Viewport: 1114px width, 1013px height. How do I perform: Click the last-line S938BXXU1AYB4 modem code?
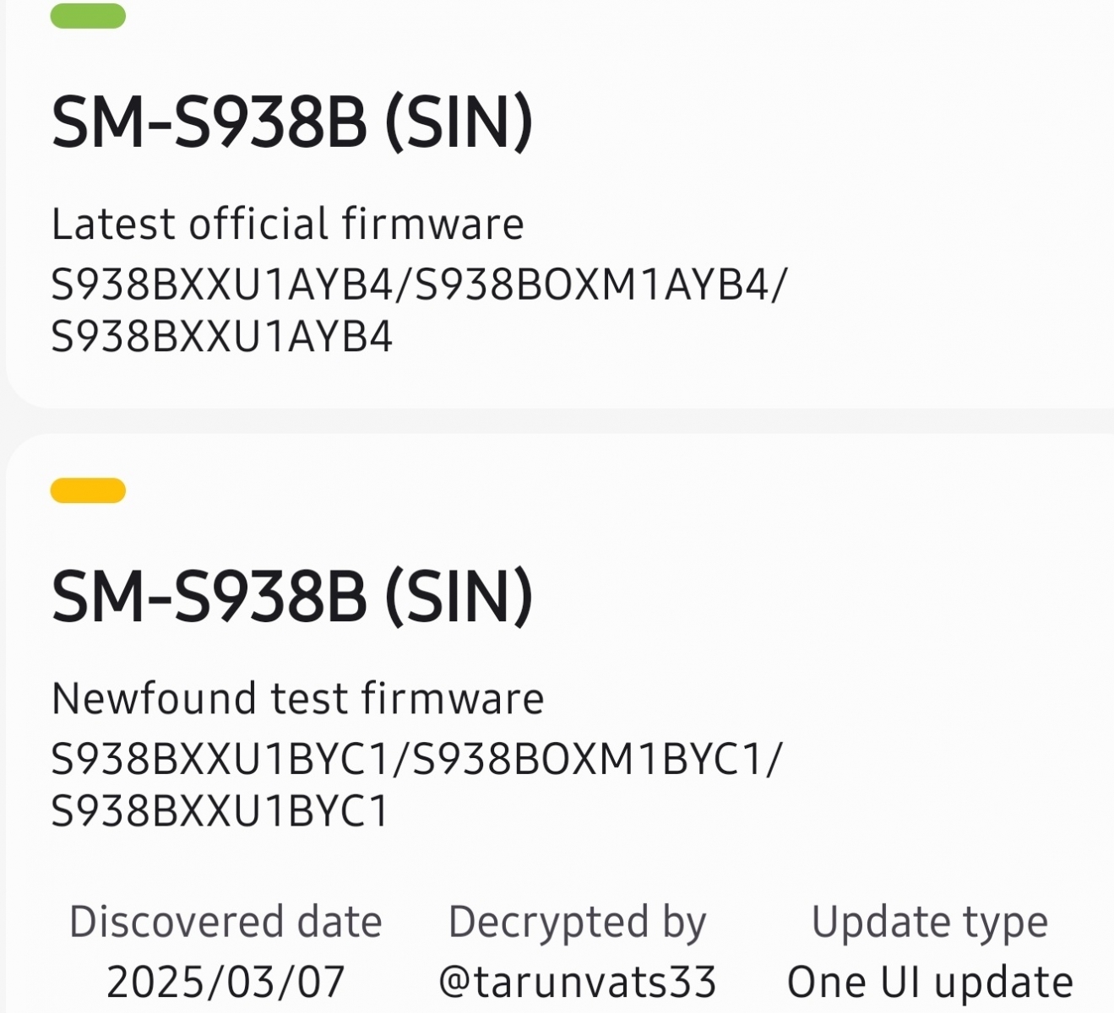point(221,338)
